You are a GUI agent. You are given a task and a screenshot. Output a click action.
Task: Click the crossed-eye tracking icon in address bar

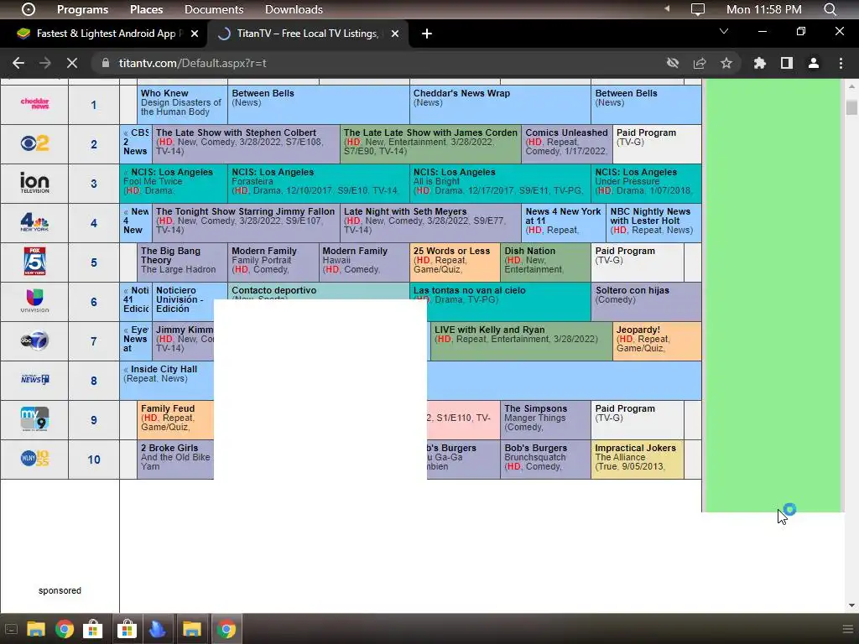tap(673, 63)
